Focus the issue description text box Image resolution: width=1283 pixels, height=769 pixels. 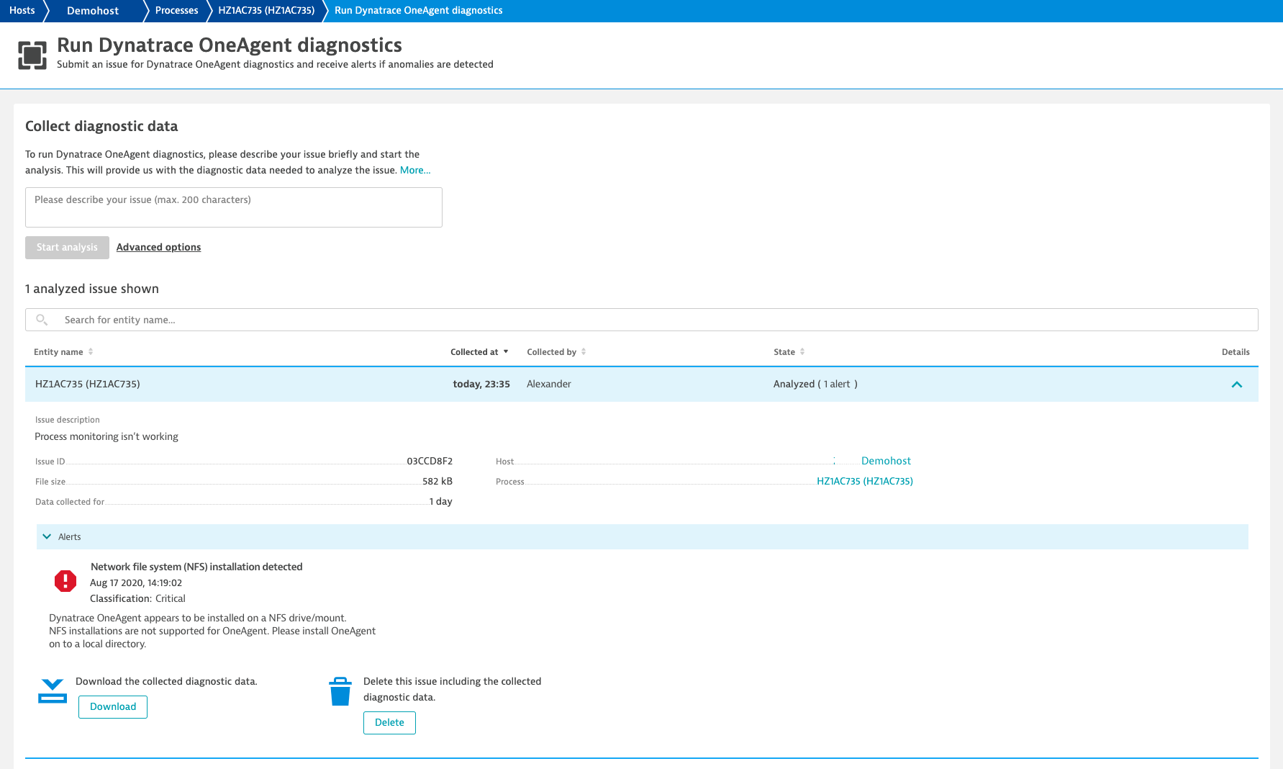point(234,207)
